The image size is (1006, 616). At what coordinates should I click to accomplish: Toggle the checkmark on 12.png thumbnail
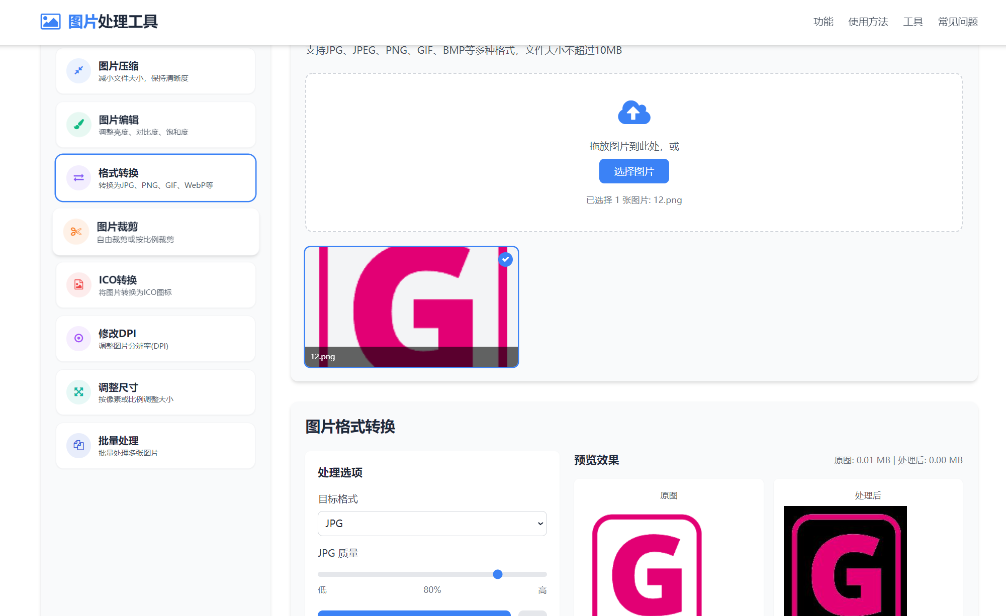[x=505, y=259]
